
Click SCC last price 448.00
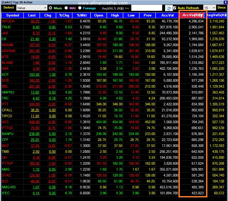(x=34, y=122)
